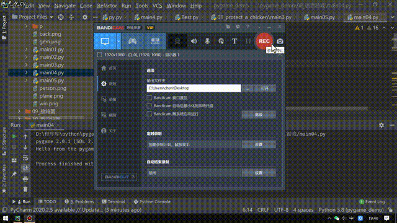Select plane.png in project tree
This screenshot has height=223, width=397.
coord(51,96)
